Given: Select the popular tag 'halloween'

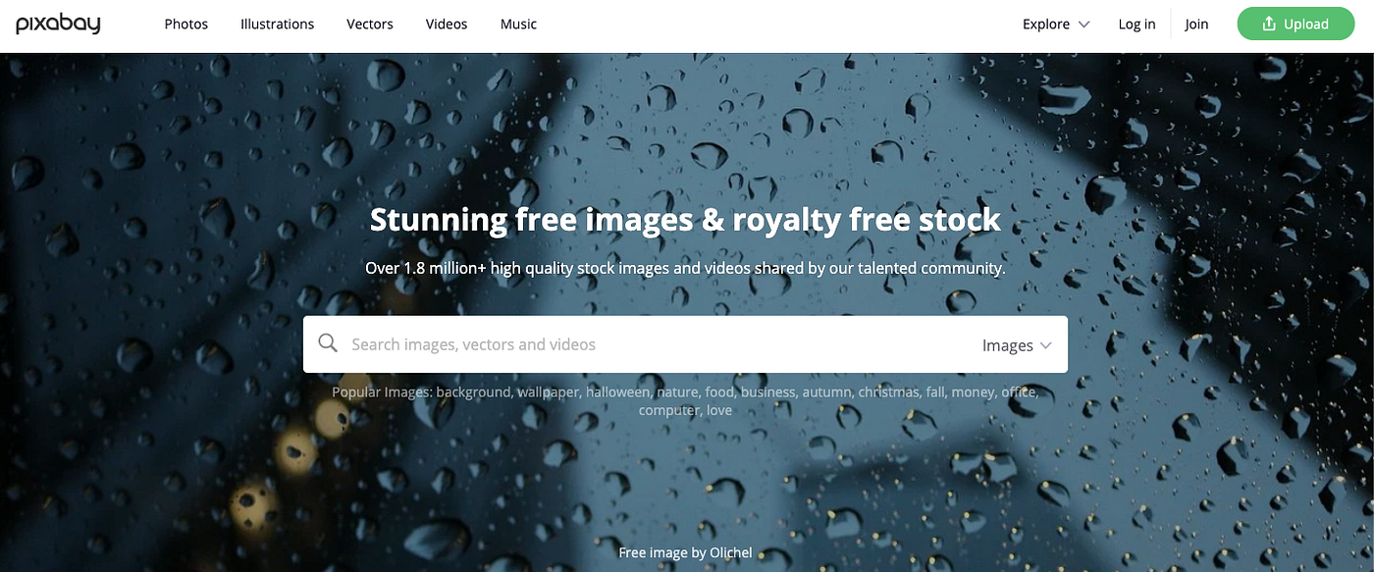Looking at the screenshot, I should coord(618,392).
